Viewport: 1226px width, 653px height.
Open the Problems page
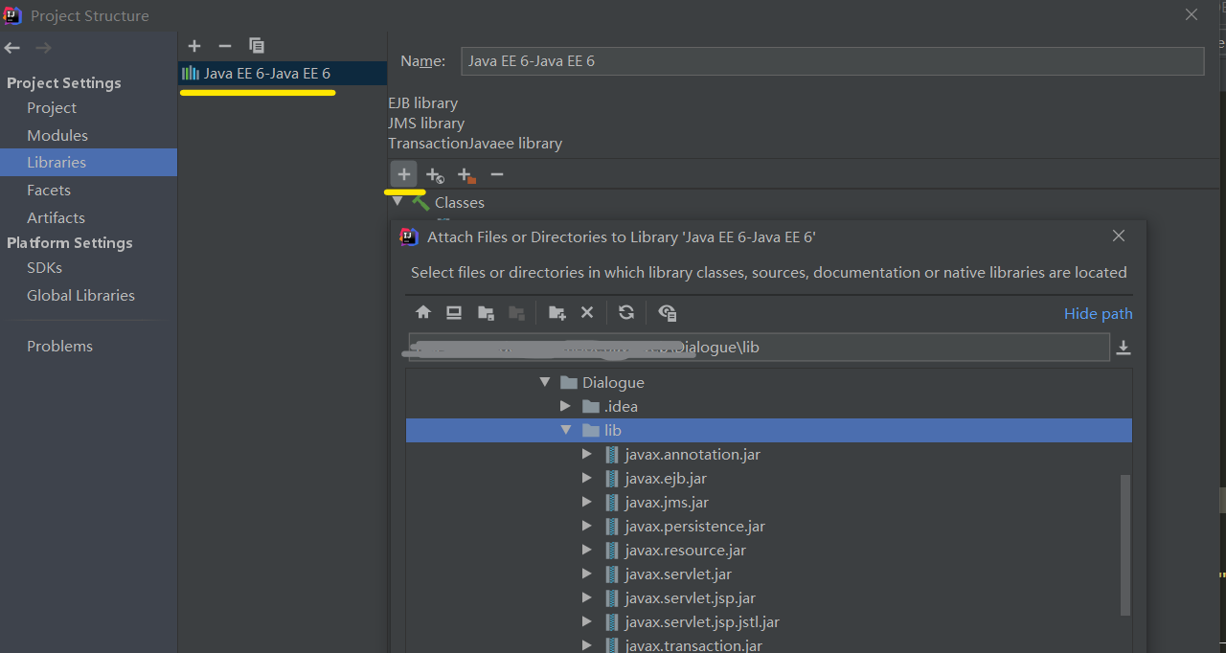point(59,346)
